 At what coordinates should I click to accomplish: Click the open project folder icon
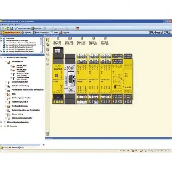tap(8, 28)
